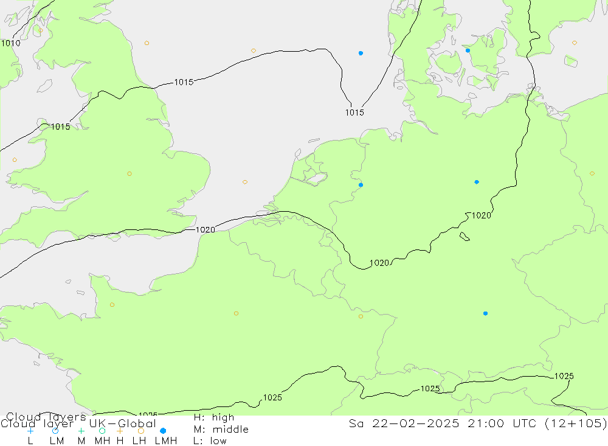
Task: Click the 1020 label over the English Channel
Action: click(205, 230)
